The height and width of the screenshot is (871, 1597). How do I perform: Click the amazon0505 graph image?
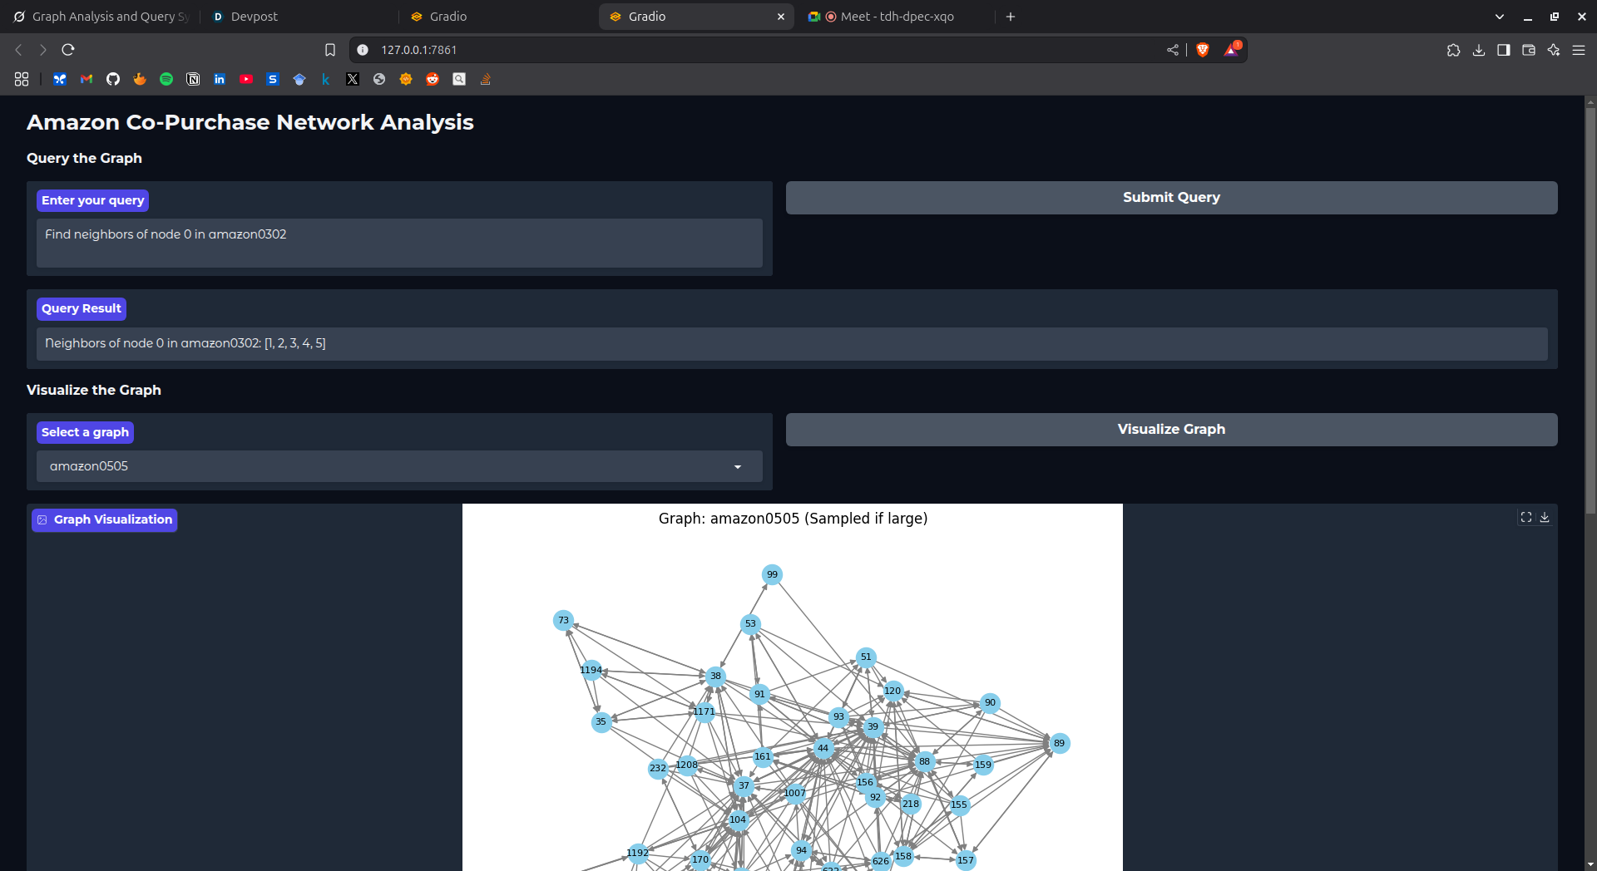point(793,687)
